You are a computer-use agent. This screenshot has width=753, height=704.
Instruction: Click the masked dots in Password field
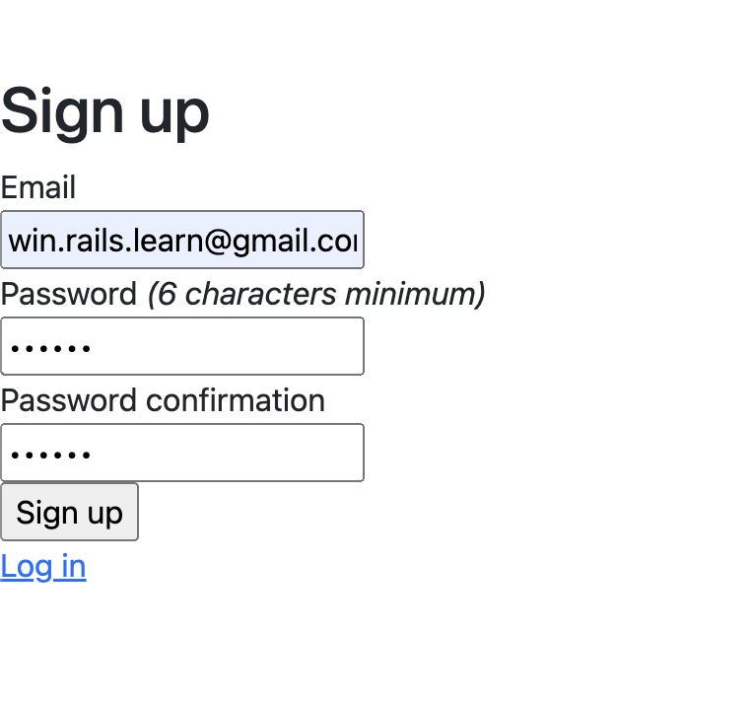pos(50,348)
